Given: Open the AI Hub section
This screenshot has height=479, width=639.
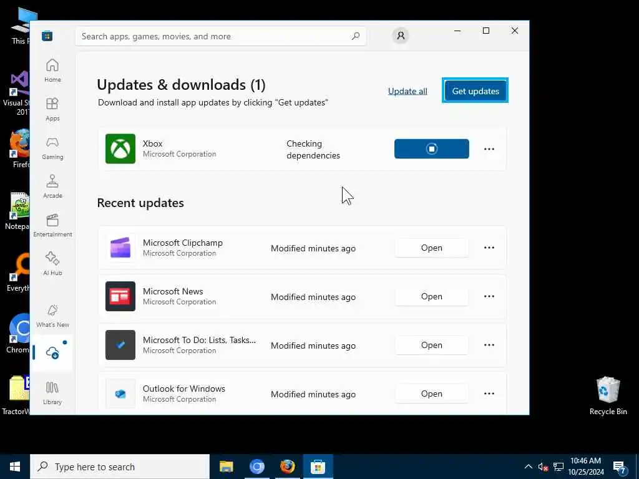Looking at the screenshot, I should pyautogui.click(x=52, y=264).
